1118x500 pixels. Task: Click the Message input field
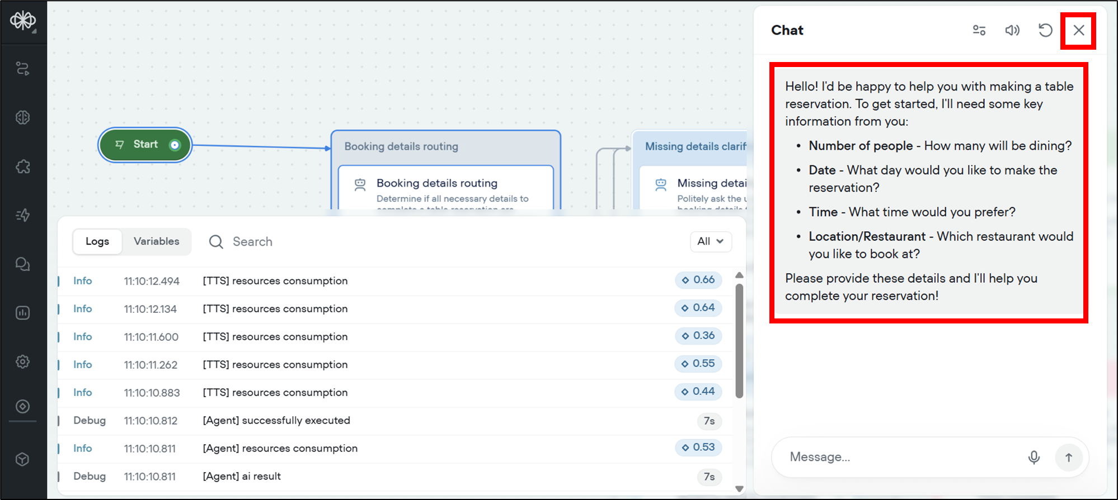tap(901, 458)
